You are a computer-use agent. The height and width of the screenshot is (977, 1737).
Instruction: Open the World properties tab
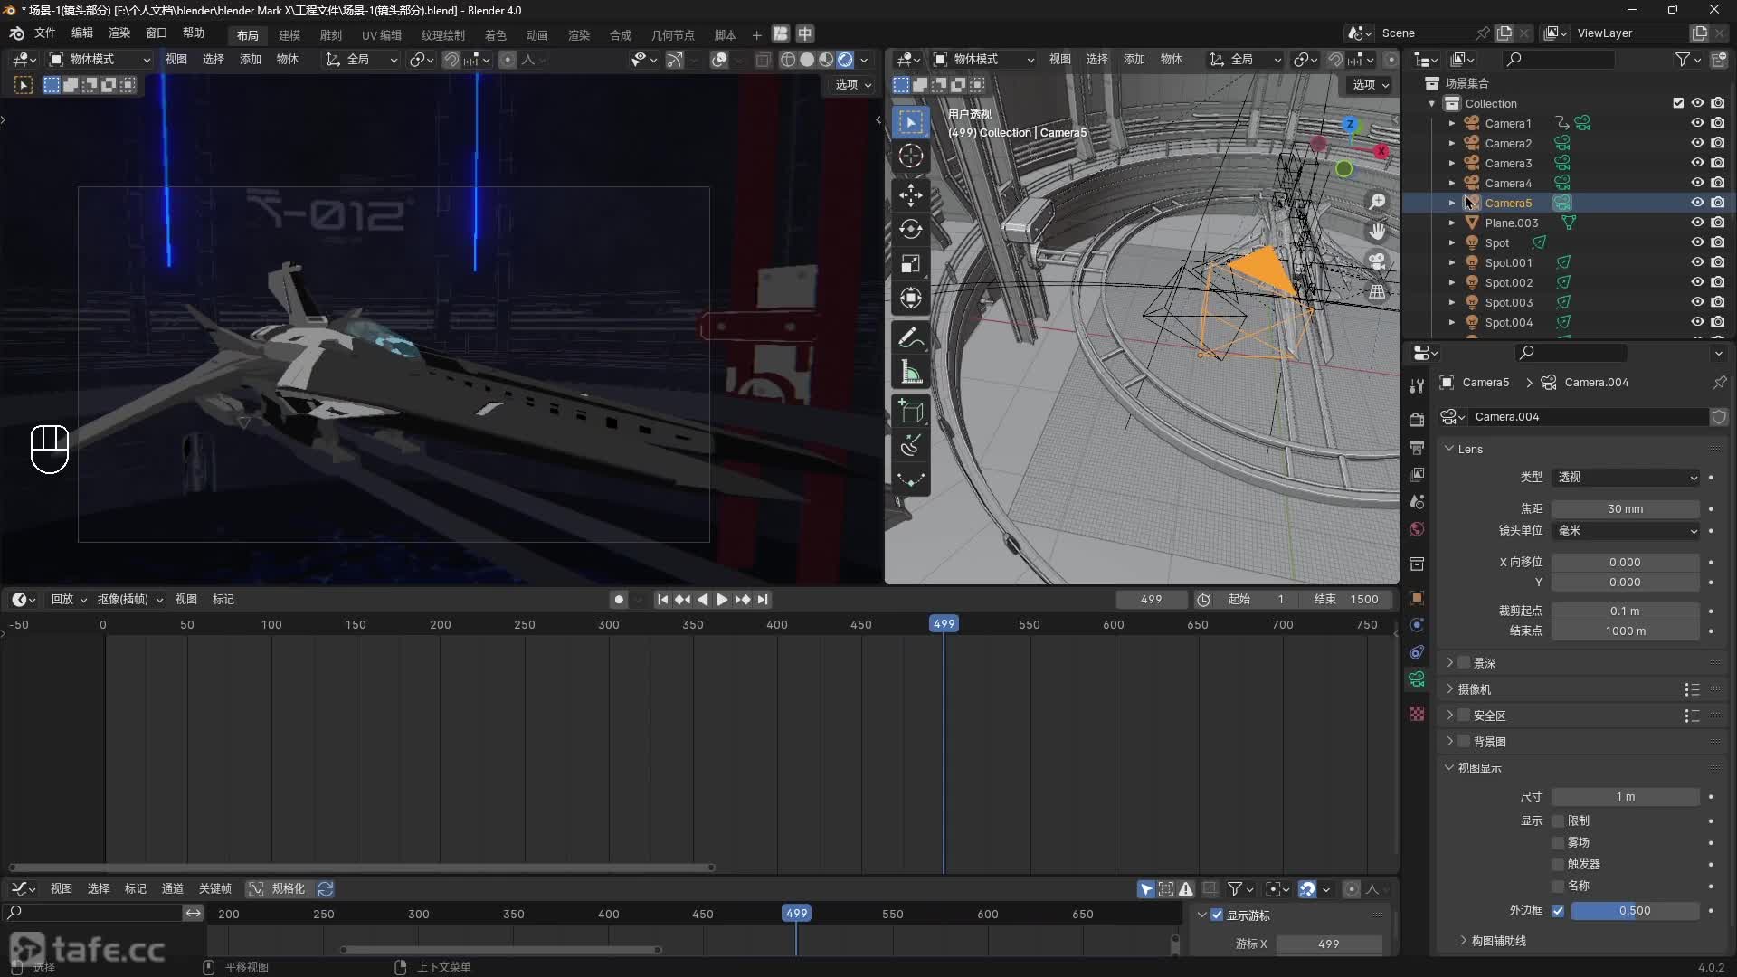pyautogui.click(x=1417, y=529)
